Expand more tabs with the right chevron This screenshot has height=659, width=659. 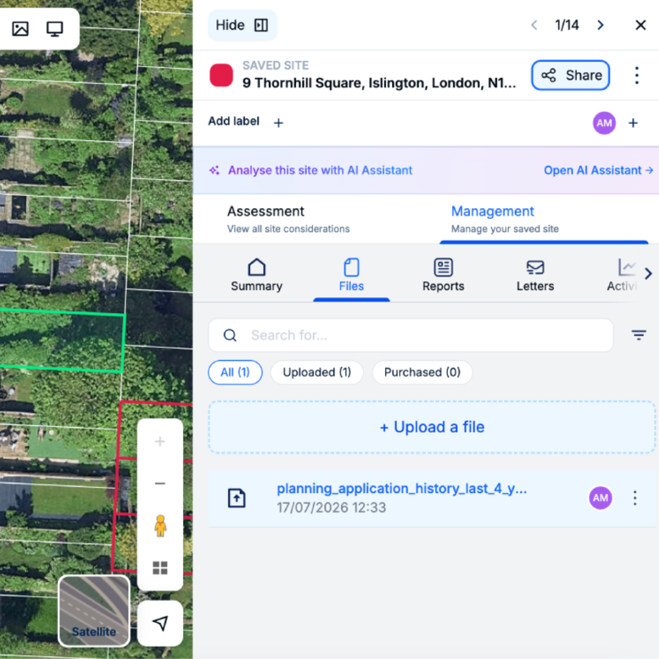tap(648, 273)
